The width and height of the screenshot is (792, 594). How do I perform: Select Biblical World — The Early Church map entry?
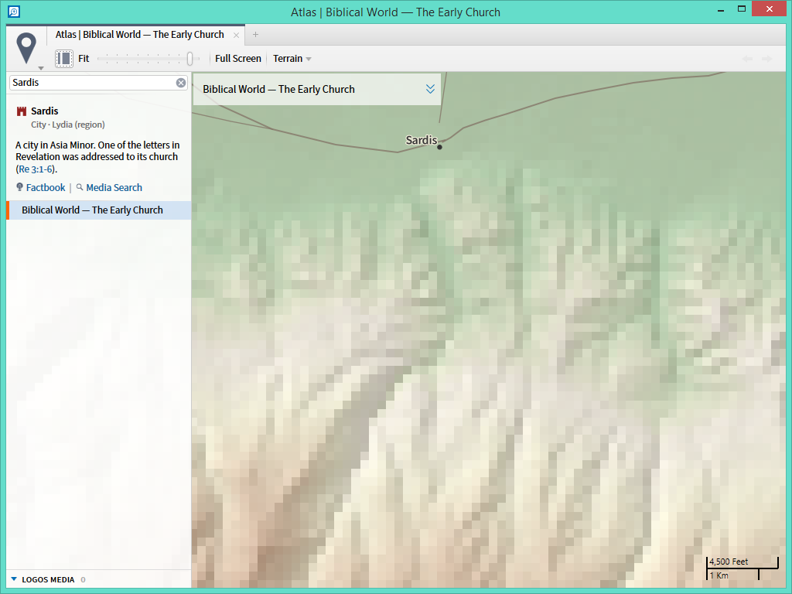click(99, 210)
